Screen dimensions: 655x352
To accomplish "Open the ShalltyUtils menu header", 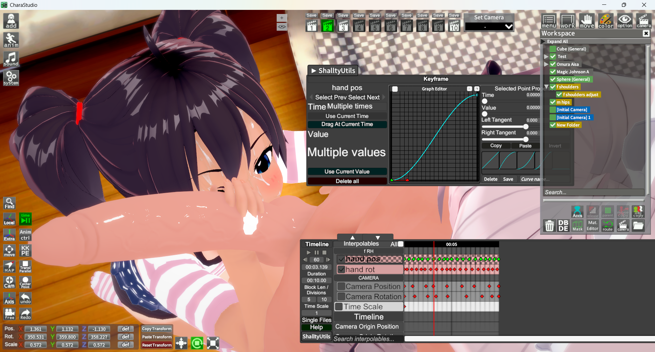I will pyautogui.click(x=333, y=71).
